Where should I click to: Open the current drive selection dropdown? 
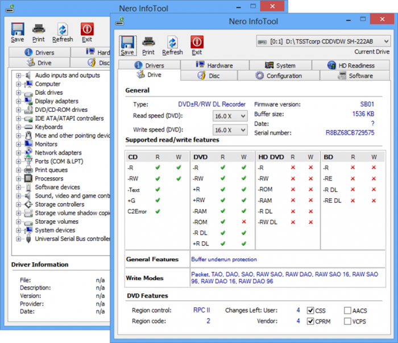pos(324,41)
